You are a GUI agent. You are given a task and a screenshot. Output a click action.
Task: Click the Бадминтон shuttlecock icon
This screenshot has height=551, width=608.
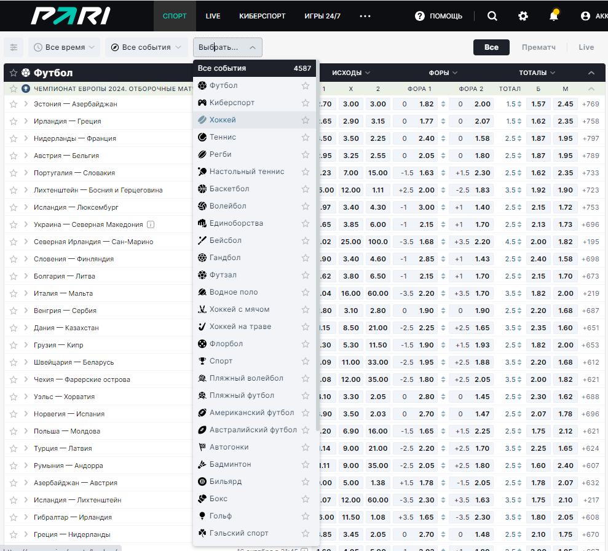coord(202,464)
